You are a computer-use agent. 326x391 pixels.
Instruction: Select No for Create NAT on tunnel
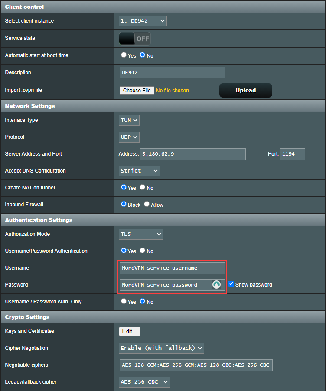142,188
